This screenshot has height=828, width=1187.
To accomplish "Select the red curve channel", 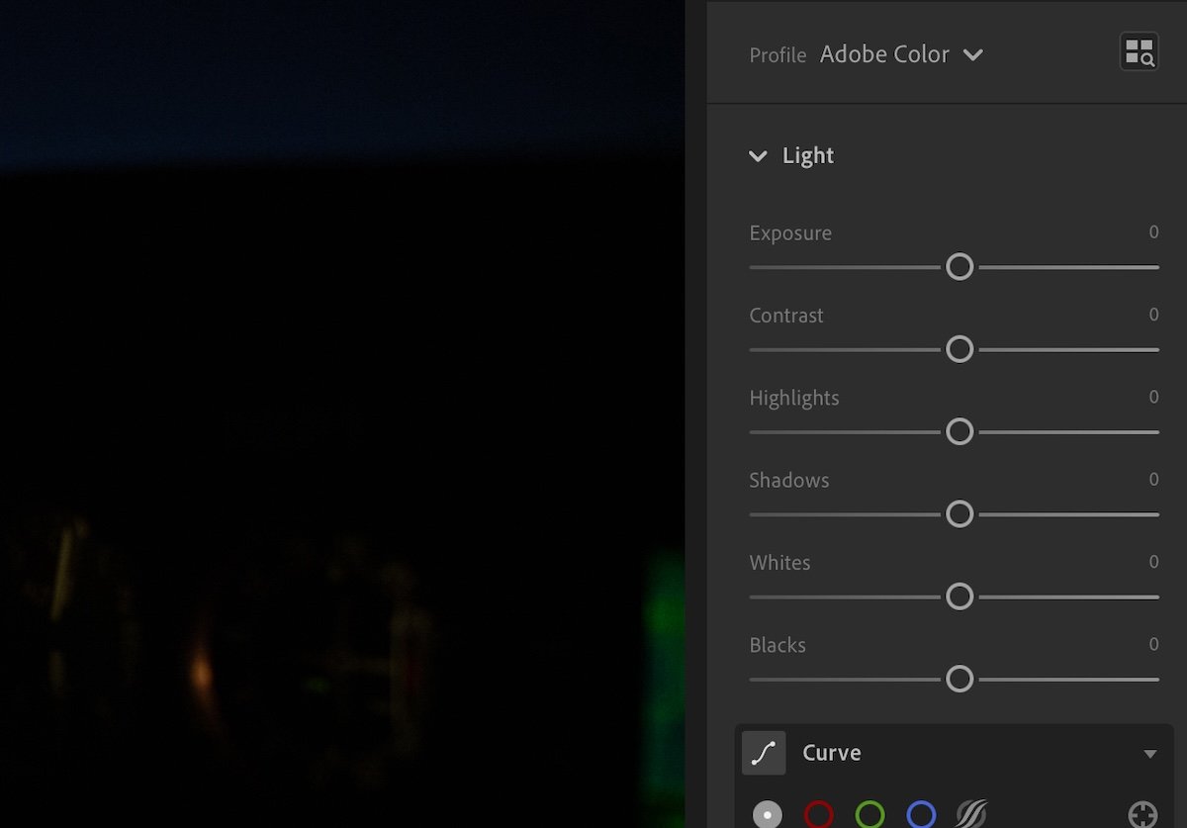I will pyautogui.click(x=818, y=813).
